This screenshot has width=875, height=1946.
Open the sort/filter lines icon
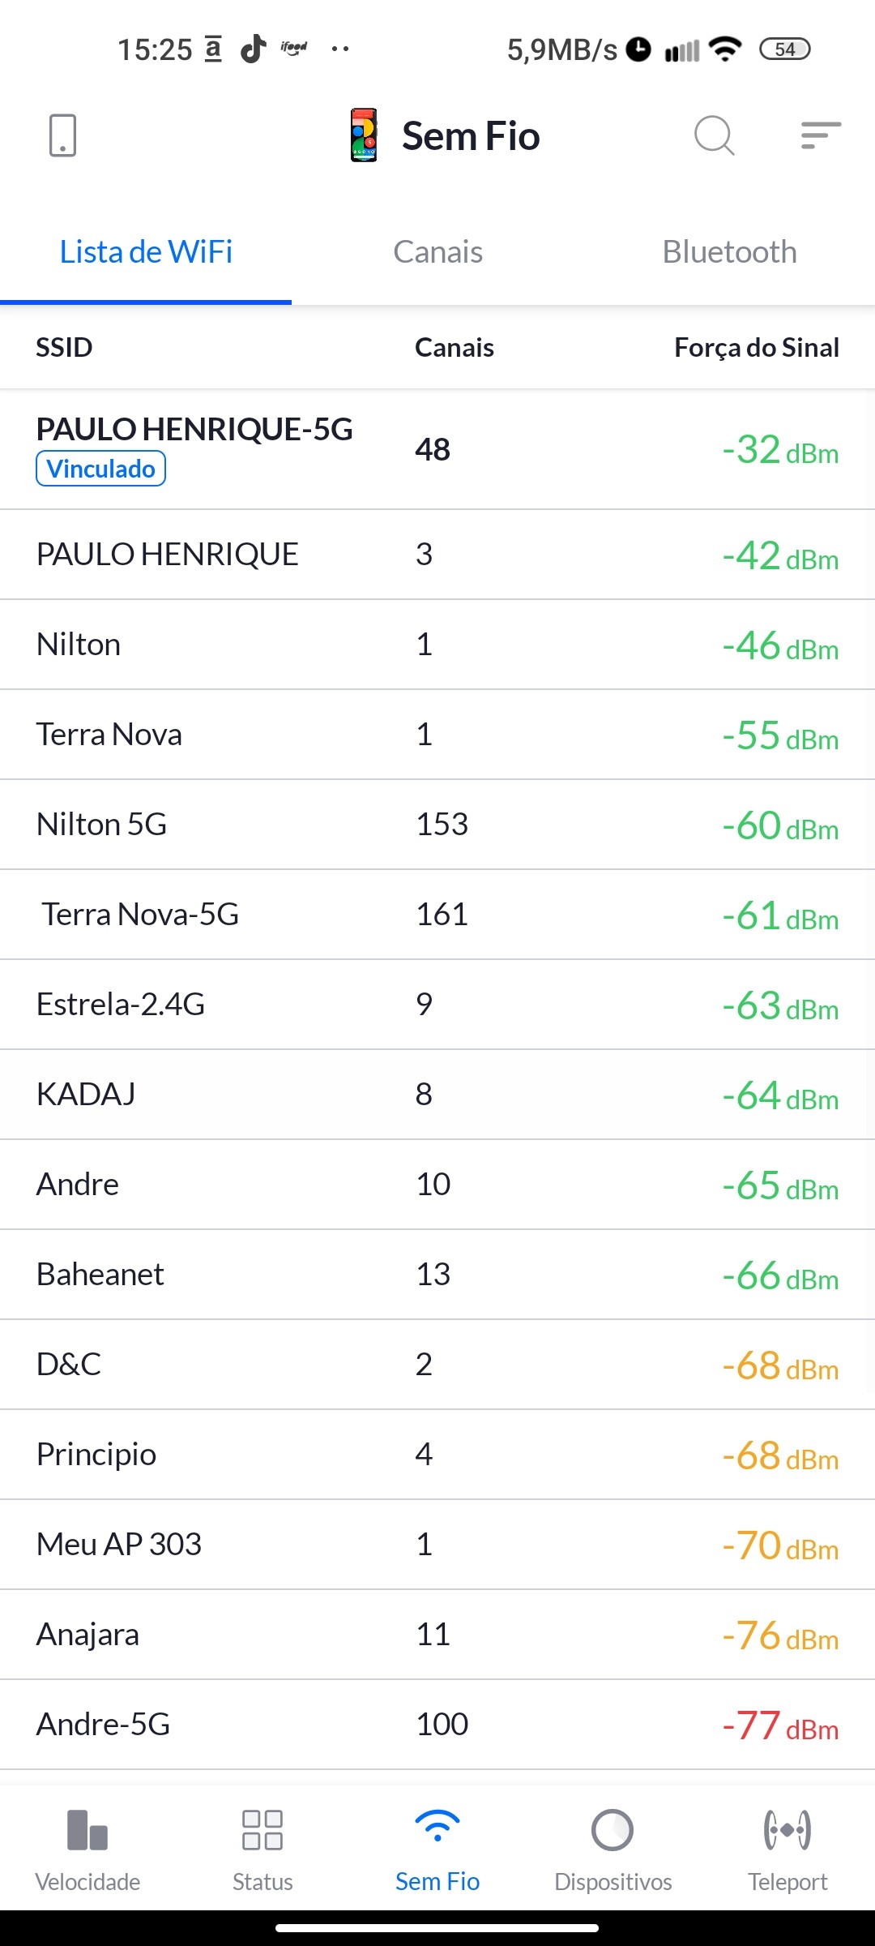coord(820,135)
